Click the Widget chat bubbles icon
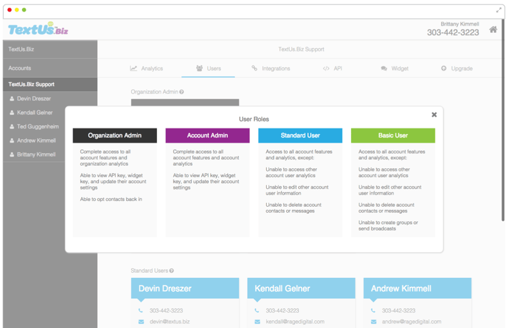This screenshot has height=328, width=508. click(x=384, y=69)
